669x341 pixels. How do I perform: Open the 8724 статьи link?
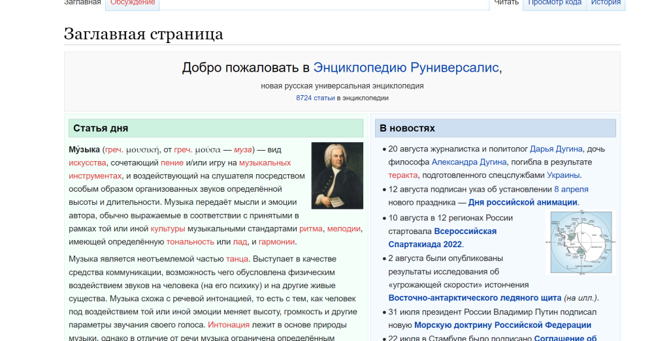click(316, 98)
